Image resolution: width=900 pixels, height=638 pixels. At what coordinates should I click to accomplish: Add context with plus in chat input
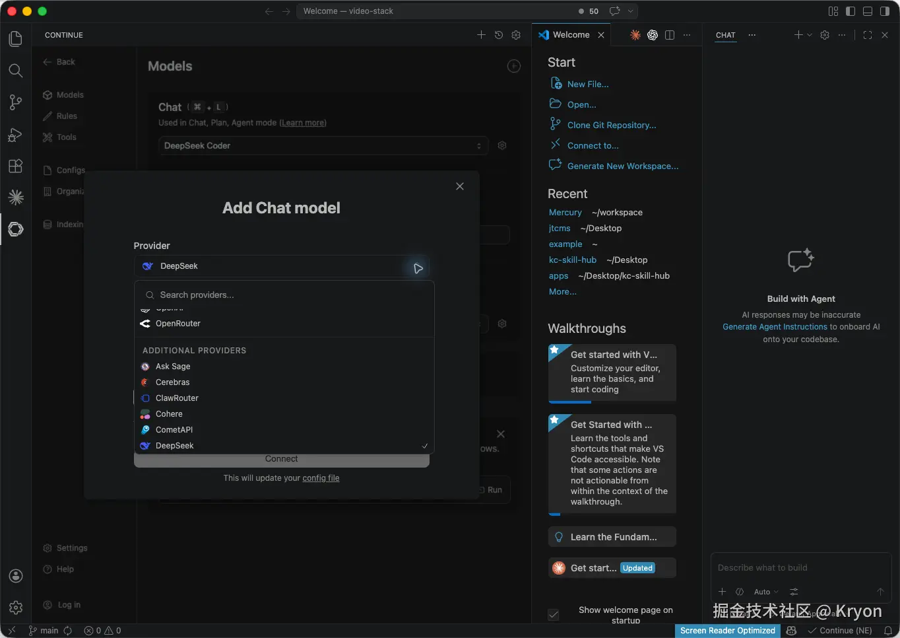pos(723,592)
